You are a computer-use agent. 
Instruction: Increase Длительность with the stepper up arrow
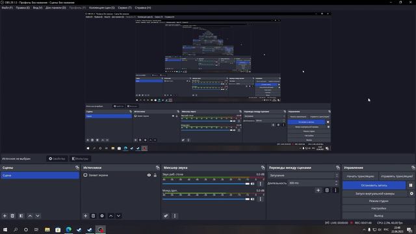[337, 182]
